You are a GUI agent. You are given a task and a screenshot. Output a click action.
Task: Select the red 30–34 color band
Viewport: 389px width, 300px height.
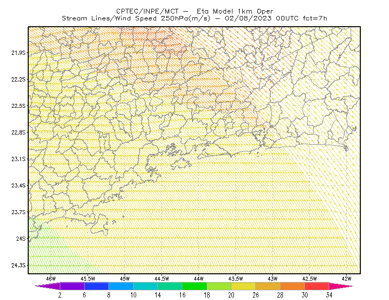coord(317,286)
